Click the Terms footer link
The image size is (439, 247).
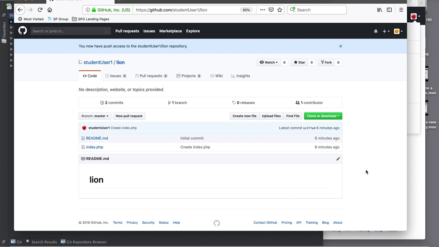tap(118, 223)
